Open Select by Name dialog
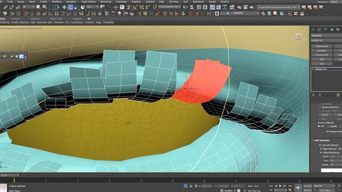Image resolution: width=342 pixels, height=192 pixels. pyautogui.click(x=45, y=7)
